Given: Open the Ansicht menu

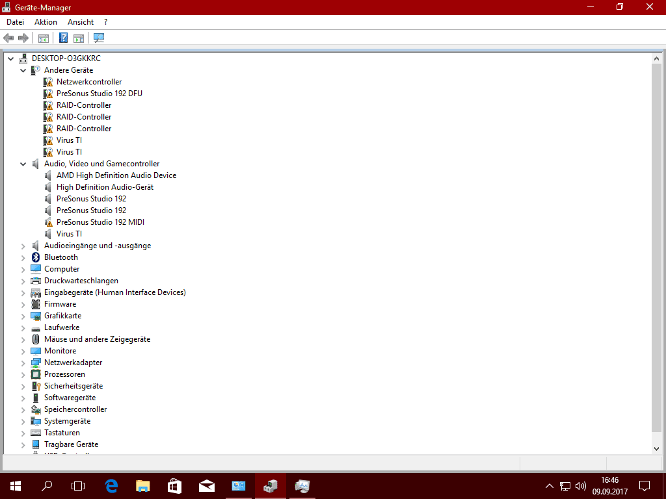Looking at the screenshot, I should point(81,22).
